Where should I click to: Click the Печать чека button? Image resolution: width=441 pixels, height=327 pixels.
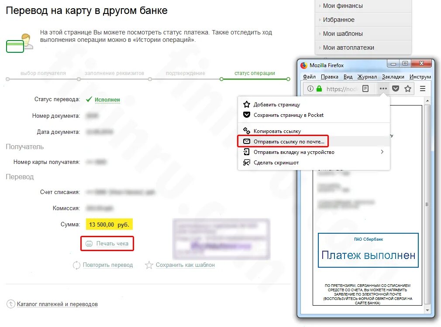click(x=107, y=244)
